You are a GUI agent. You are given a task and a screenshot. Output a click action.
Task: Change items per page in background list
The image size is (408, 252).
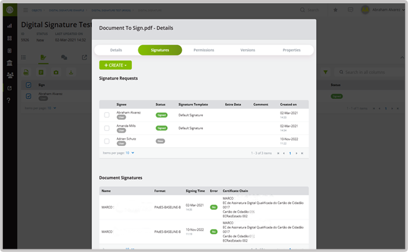point(52,108)
